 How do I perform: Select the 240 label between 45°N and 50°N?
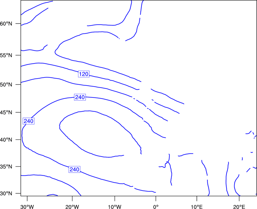[x=80, y=97]
